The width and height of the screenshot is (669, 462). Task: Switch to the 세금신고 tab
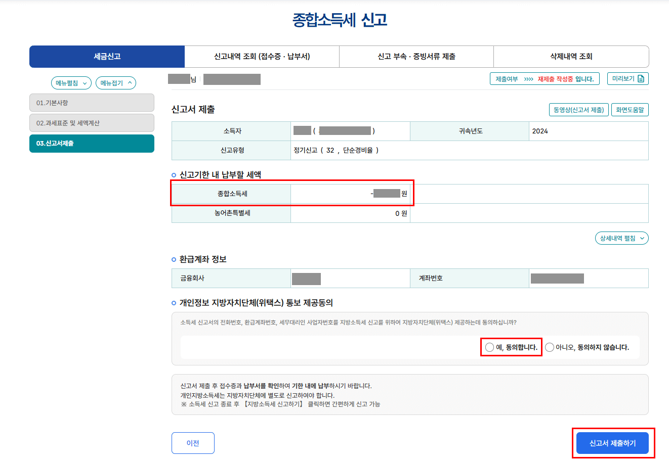pos(106,57)
